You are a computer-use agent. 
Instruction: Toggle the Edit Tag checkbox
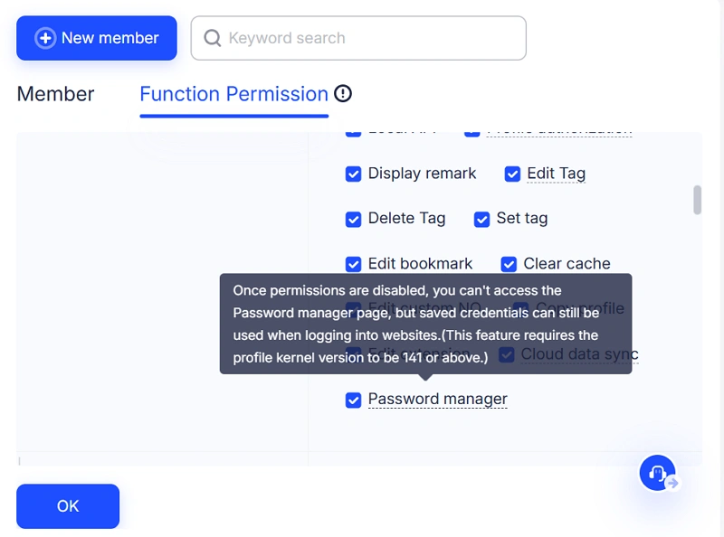512,174
